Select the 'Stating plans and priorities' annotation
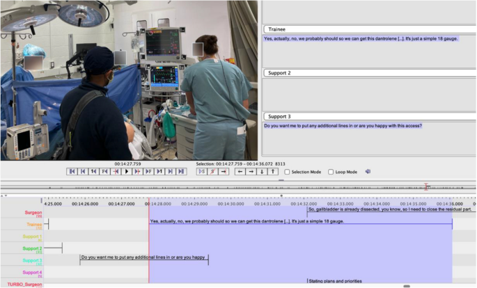The image size is (477, 288). point(335,281)
